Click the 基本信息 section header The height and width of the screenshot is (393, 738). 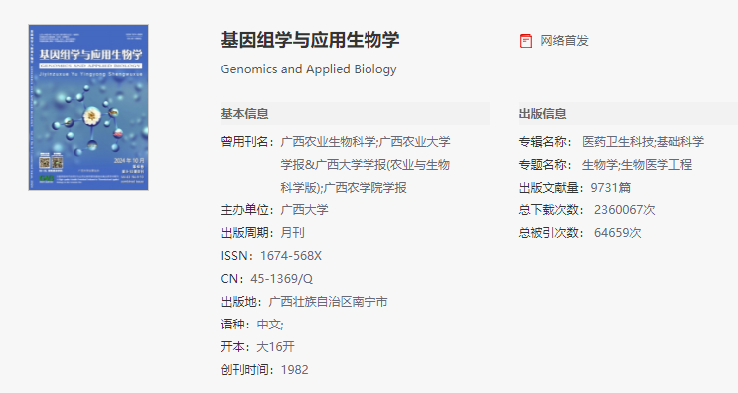(x=244, y=114)
